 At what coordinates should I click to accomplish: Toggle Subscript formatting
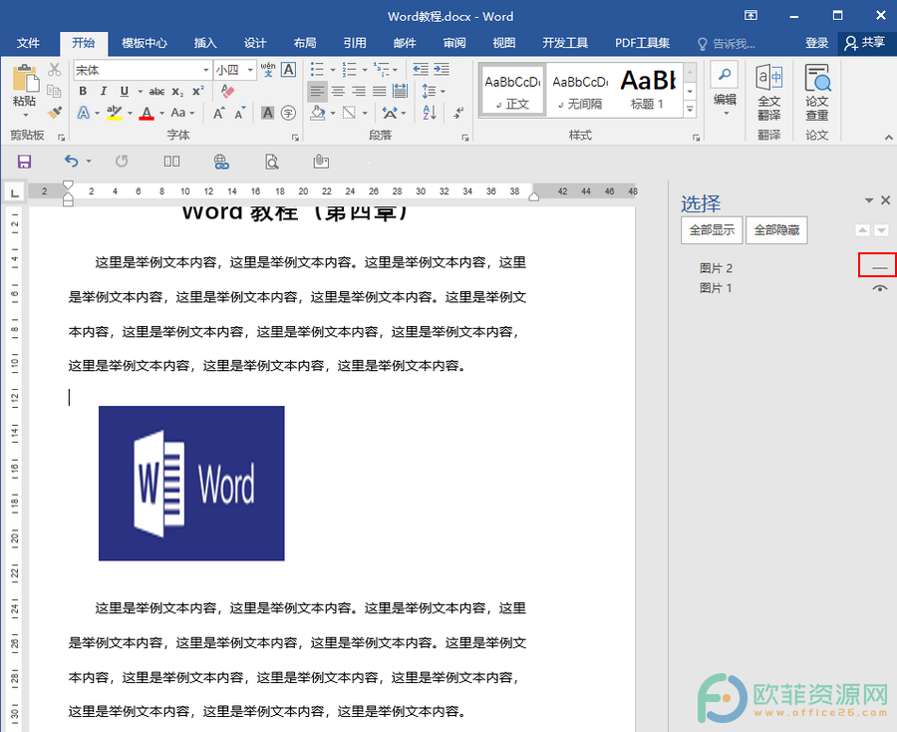click(178, 92)
